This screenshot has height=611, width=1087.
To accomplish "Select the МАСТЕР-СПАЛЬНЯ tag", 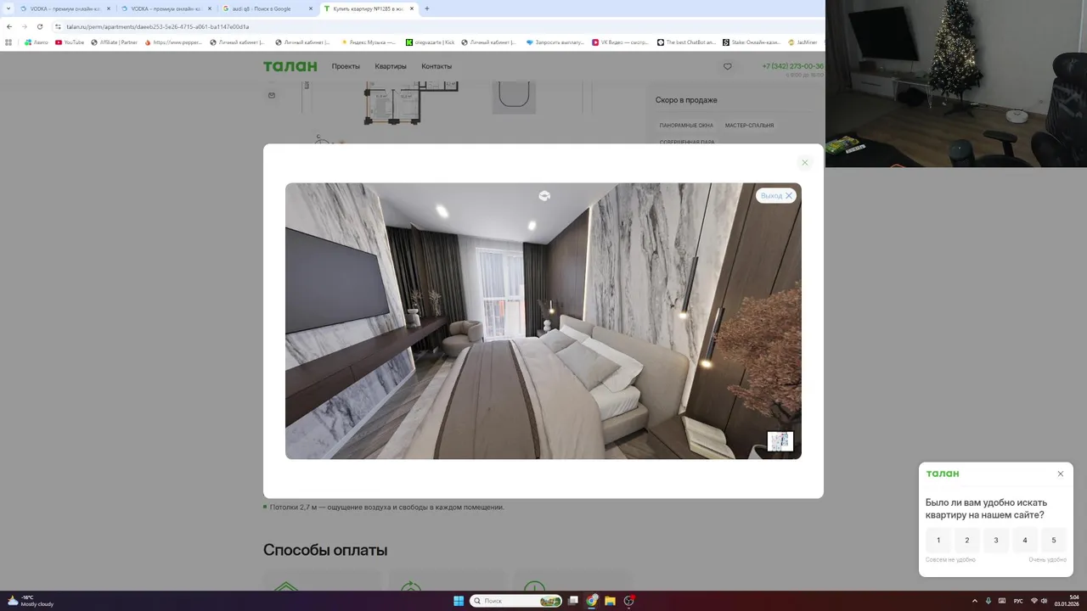I will point(749,126).
